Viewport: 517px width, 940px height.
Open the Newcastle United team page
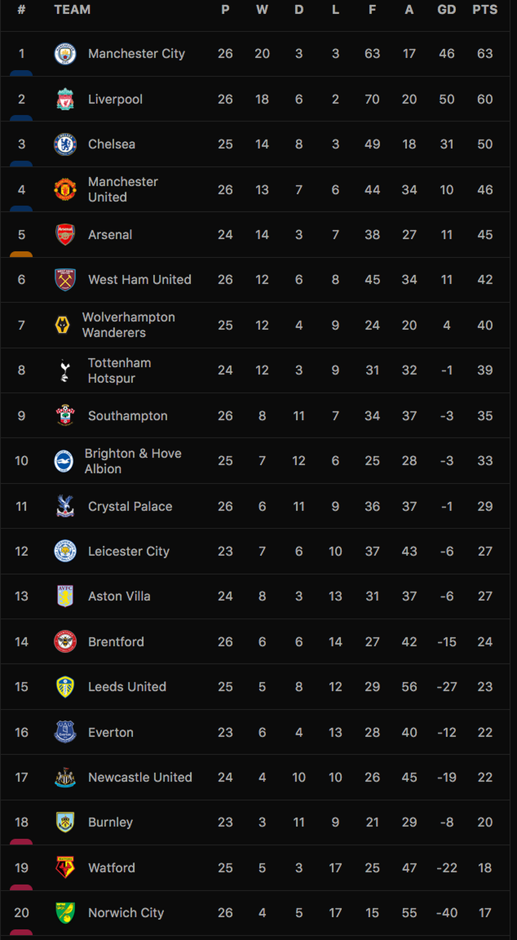click(x=140, y=777)
